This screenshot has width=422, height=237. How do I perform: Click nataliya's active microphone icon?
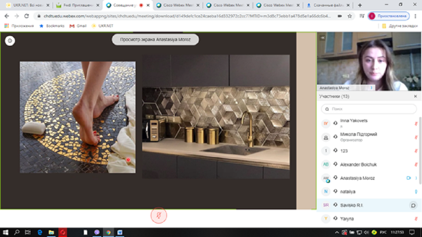[416, 192]
